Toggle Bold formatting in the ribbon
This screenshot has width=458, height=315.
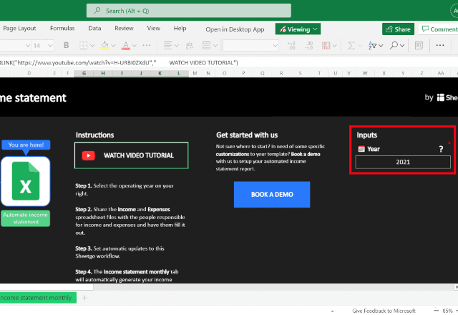pyautogui.click(x=67, y=45)
